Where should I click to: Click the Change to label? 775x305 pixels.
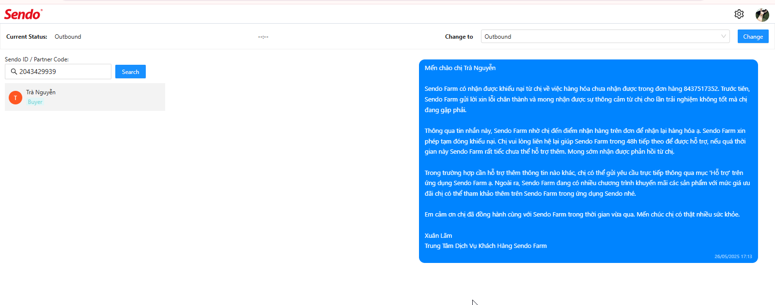click(459, 37)
